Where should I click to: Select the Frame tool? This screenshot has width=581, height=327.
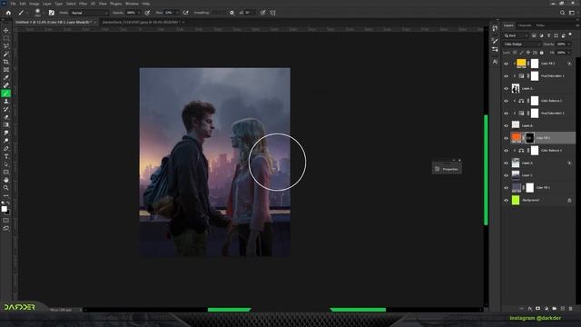click(6, 70)
